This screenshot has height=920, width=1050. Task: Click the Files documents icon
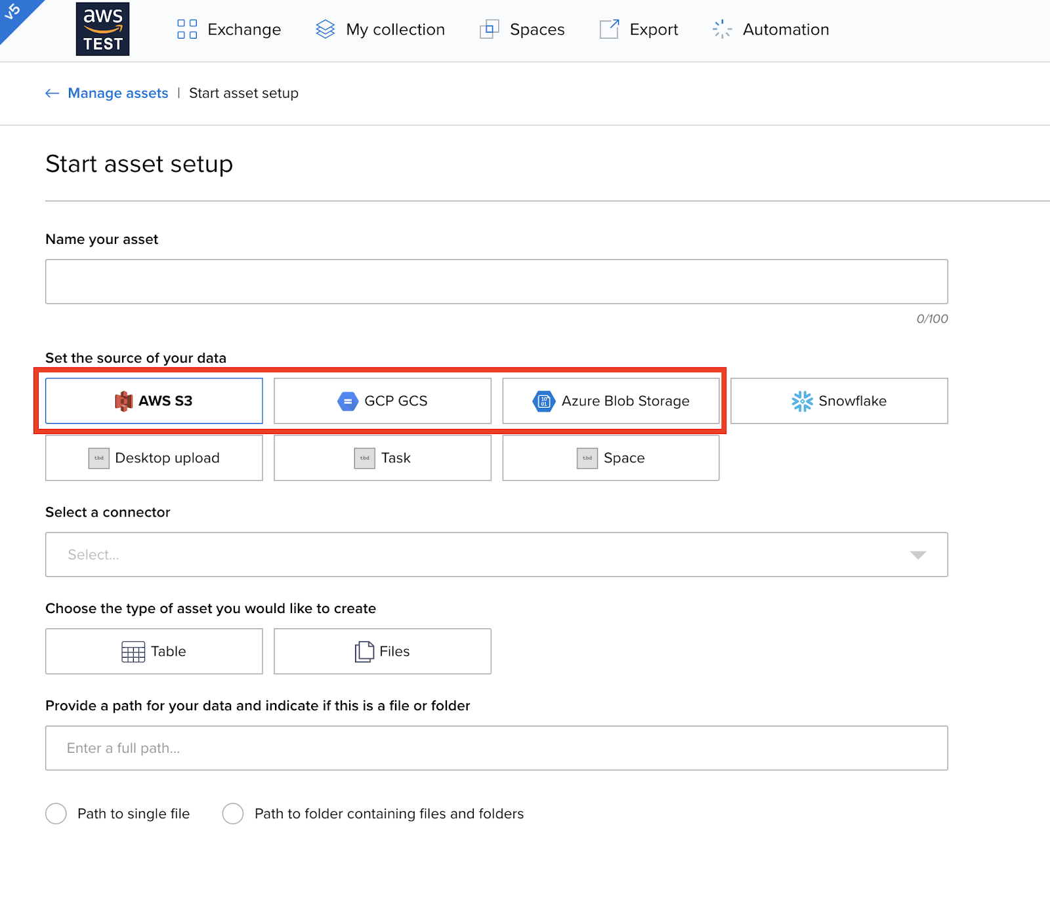[364, 651]
